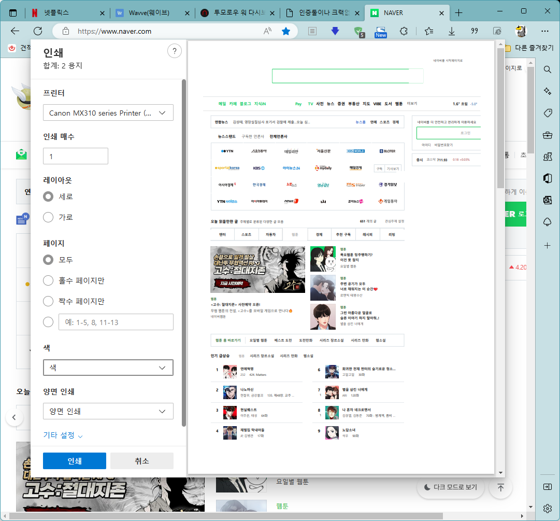Screen dimensions: 560x521
Task: Click 다크 모드로 보기 button
Action: (450, 487)
